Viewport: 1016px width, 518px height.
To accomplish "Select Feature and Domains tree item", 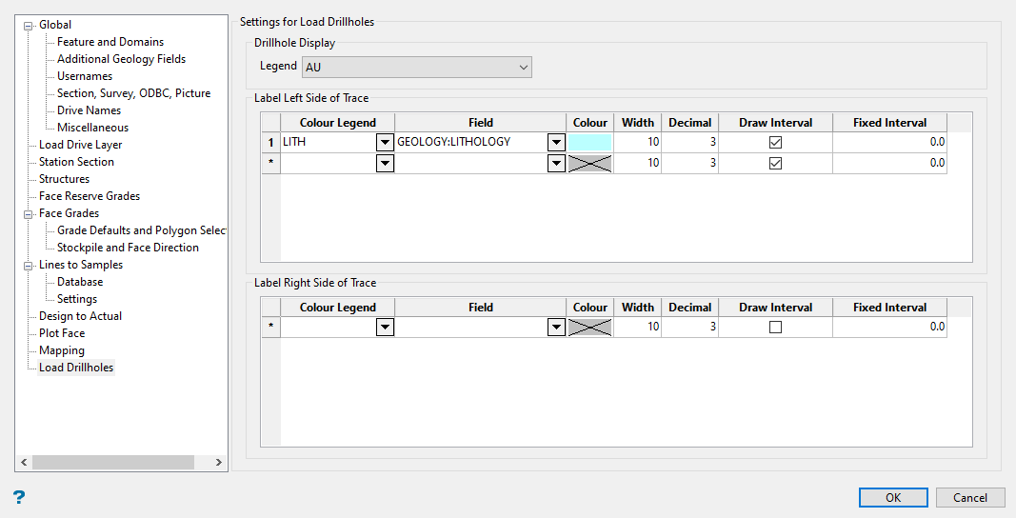I will point(110,42).
